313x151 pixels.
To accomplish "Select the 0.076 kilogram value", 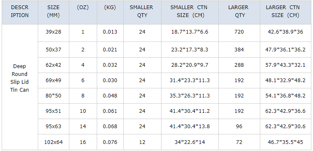I will 110,142.
